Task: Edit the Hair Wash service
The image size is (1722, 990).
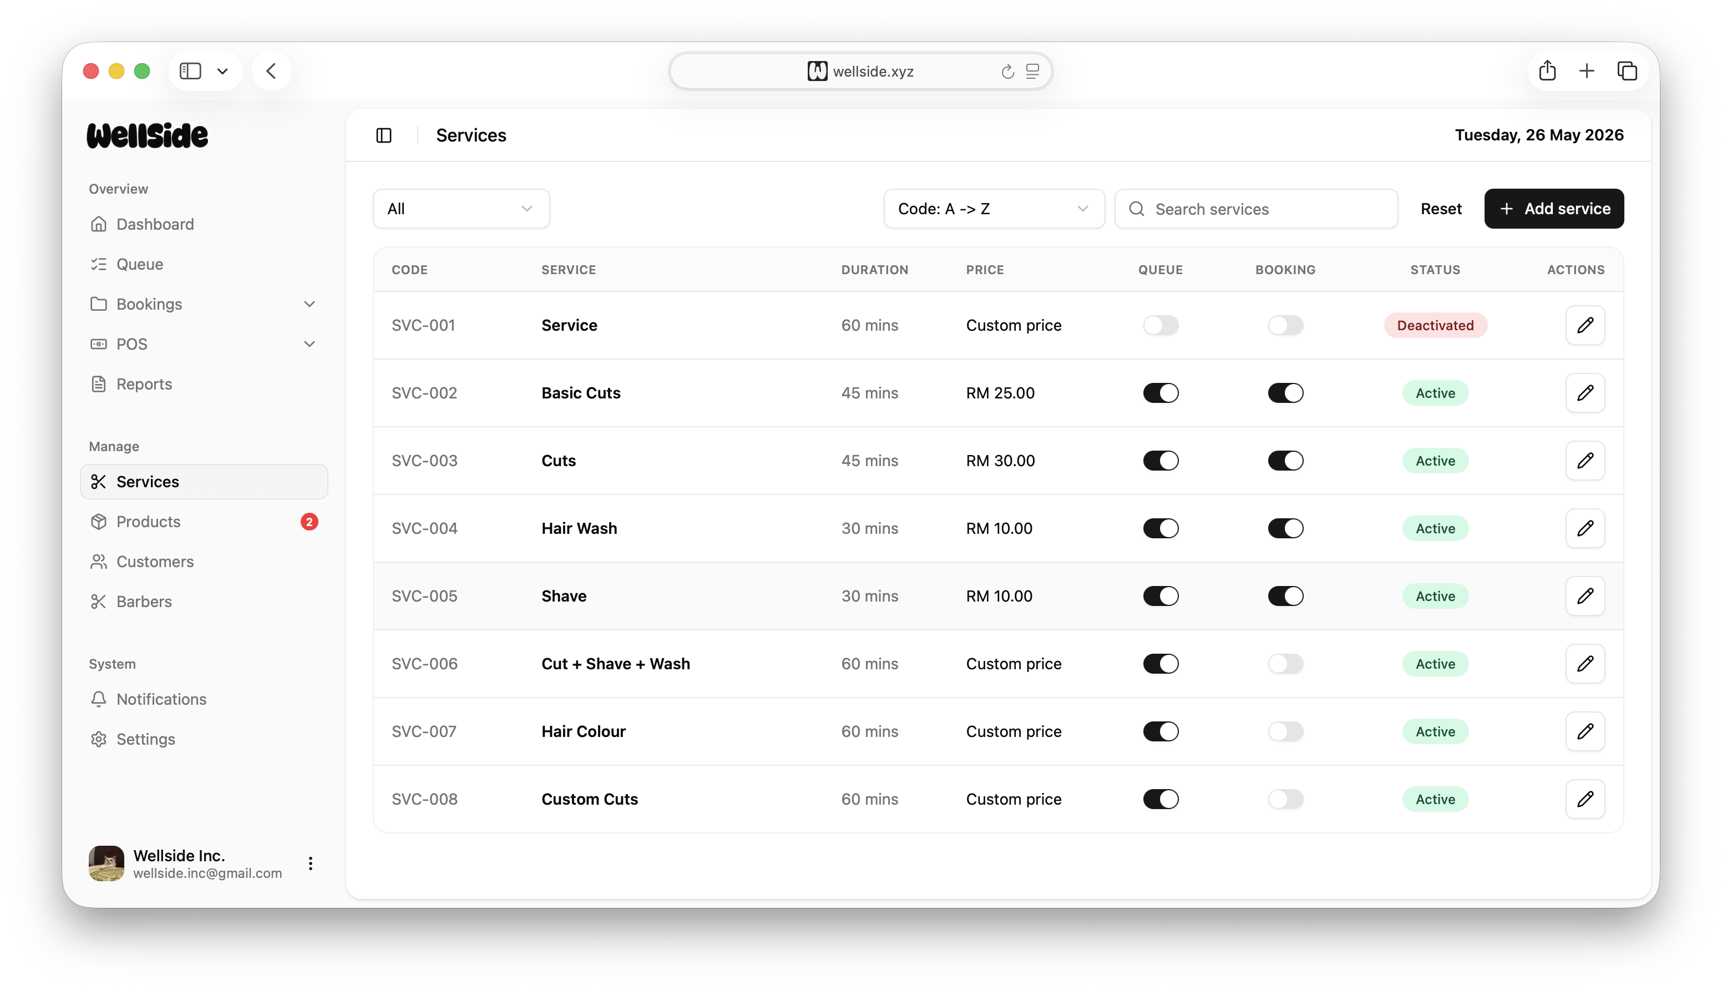Action: [1585, 528]
